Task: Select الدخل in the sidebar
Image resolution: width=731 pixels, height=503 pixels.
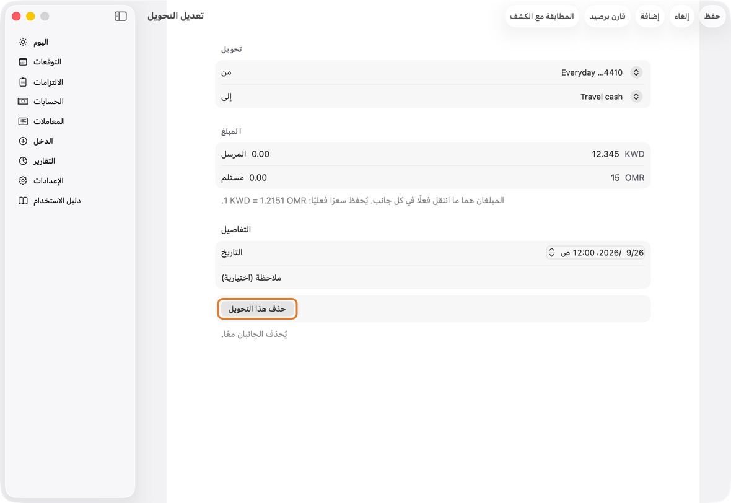Action: 70,141
